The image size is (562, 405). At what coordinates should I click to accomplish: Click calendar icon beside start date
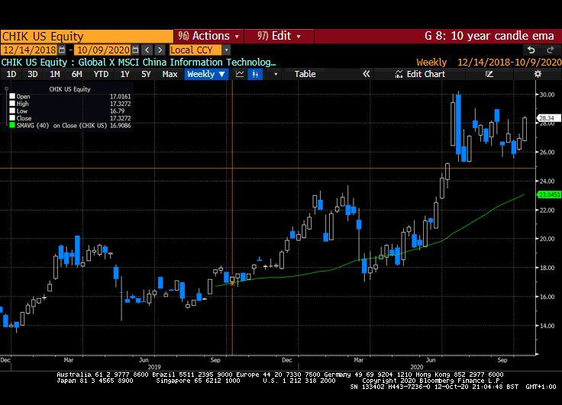63,50
